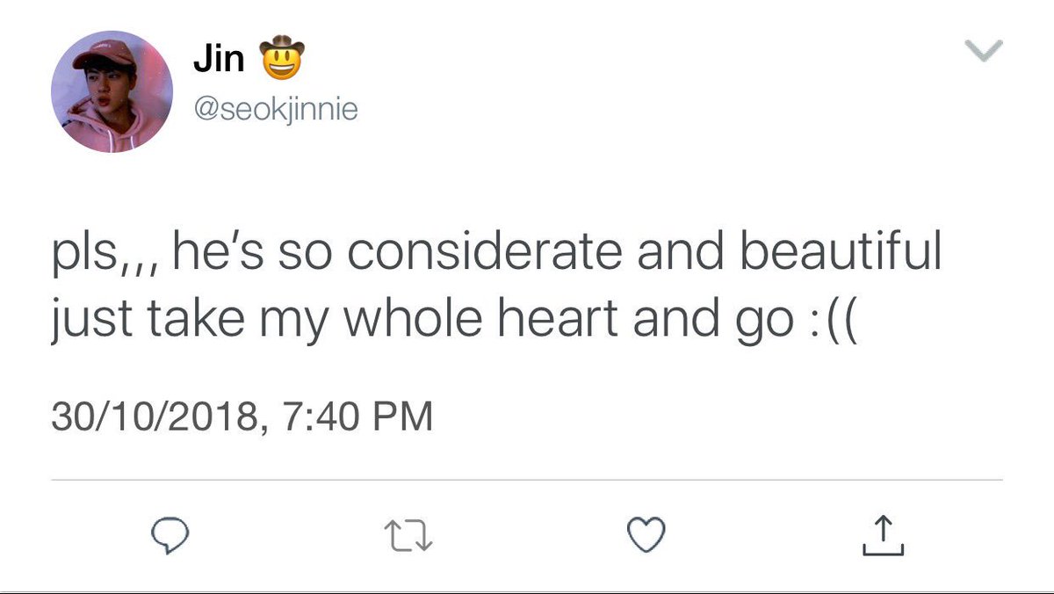
Task: Reply to the tweet with the speech bubble icon
Action: click(x=166, y=535)
